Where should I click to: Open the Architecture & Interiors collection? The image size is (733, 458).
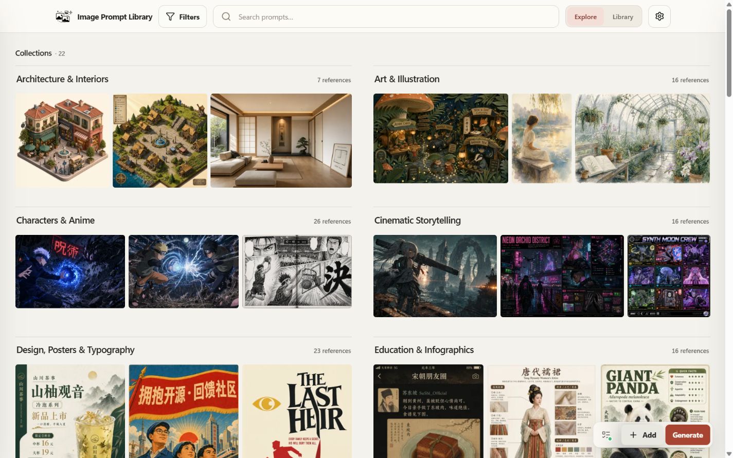click(x=62, y=79)
